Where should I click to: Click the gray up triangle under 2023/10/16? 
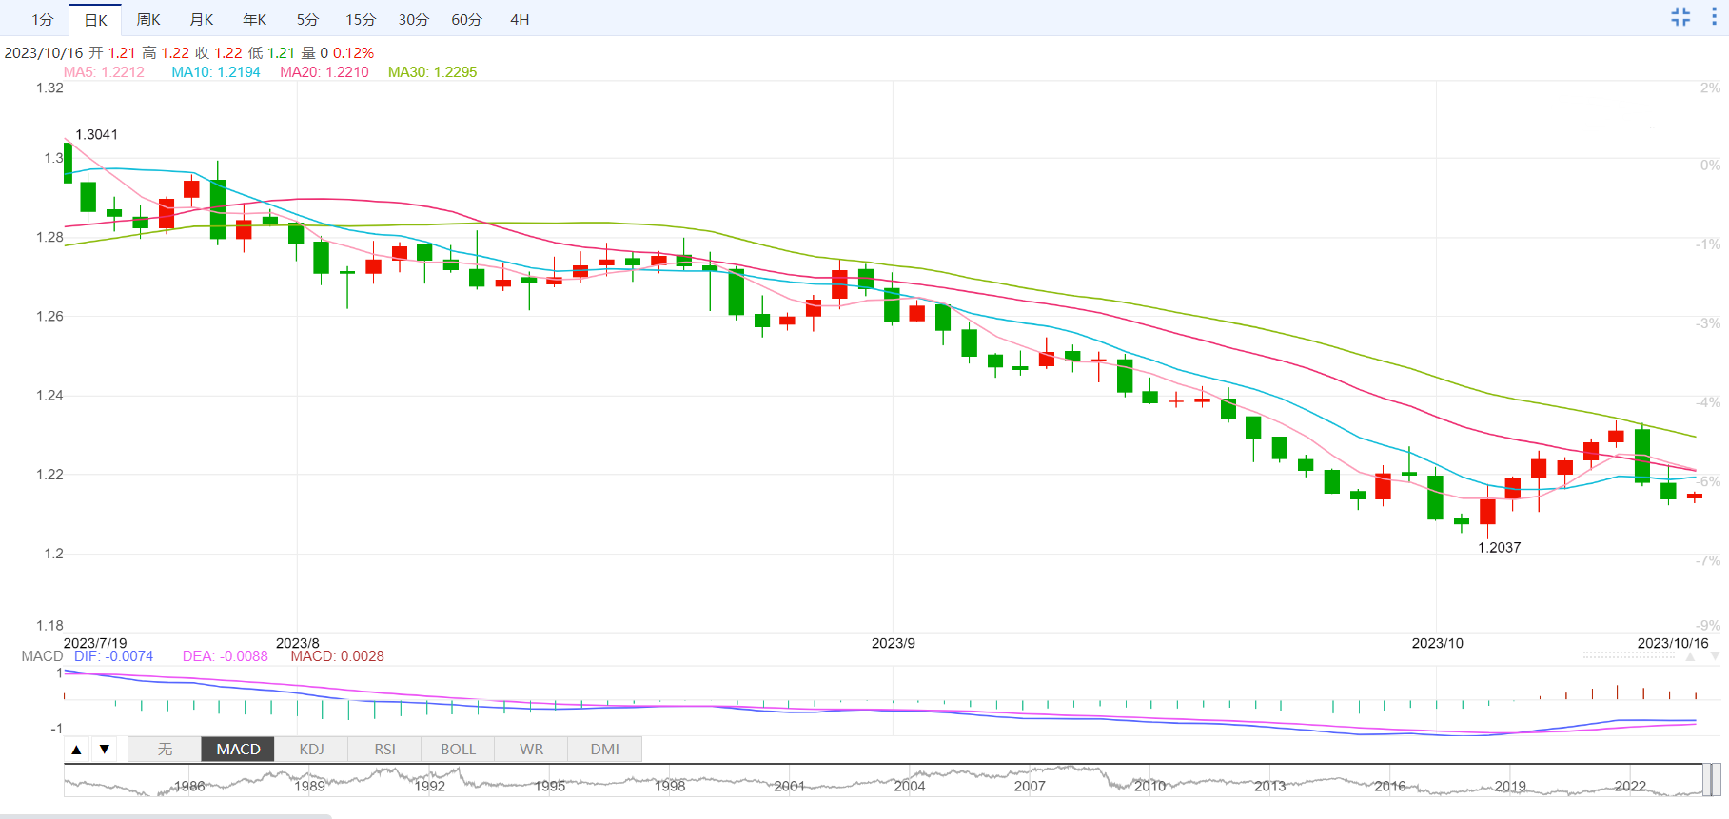[1691, 657]
